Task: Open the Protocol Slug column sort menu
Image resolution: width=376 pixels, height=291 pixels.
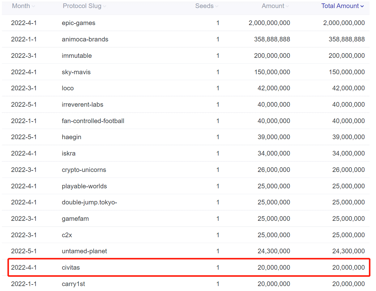Action: [x=84, y=6]
